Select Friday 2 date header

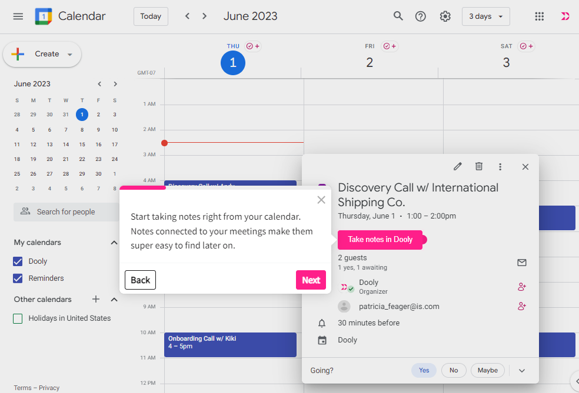pos(370,62)
